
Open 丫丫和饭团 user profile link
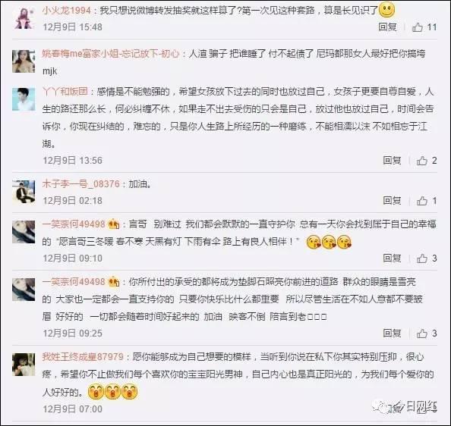(x=65, y=92)
